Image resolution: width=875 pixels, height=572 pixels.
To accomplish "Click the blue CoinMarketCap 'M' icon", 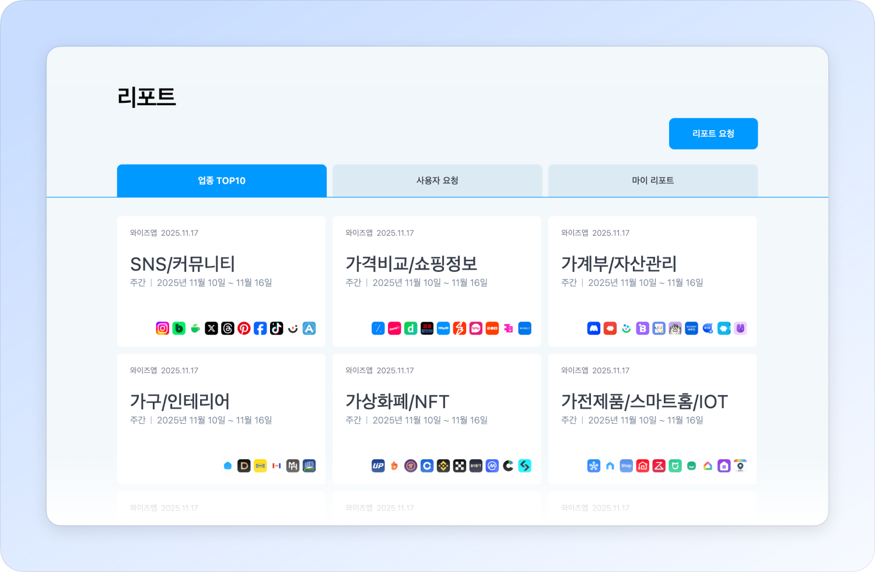I will (492, 466).
